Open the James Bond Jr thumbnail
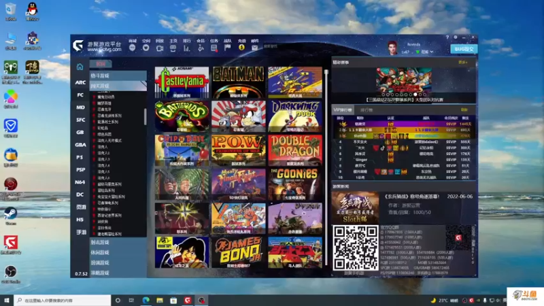The width and height of the screenshot is (544, 306). 239,252
